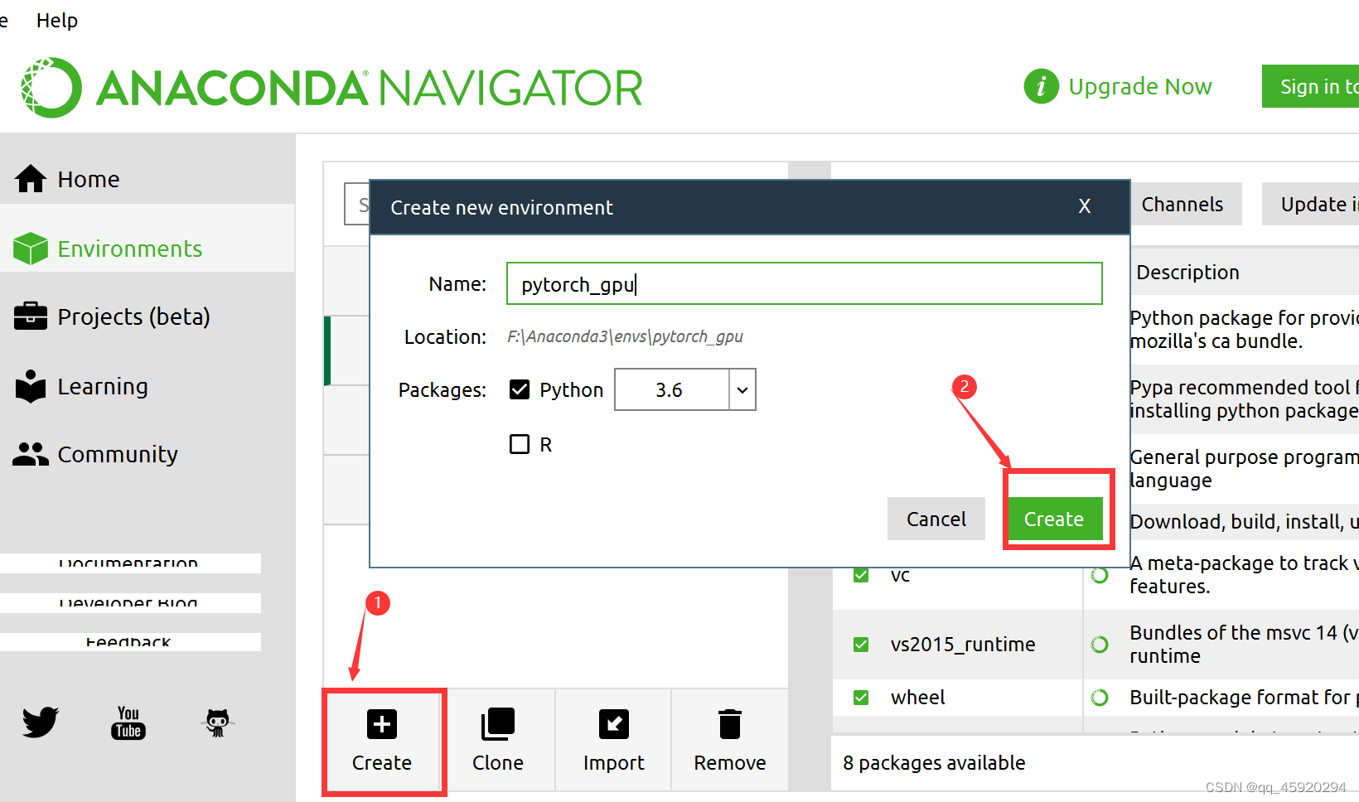Click the Upgrade Now link
The height and width of the screenshot is (802, 1359).
click(x=1140, y=86)
